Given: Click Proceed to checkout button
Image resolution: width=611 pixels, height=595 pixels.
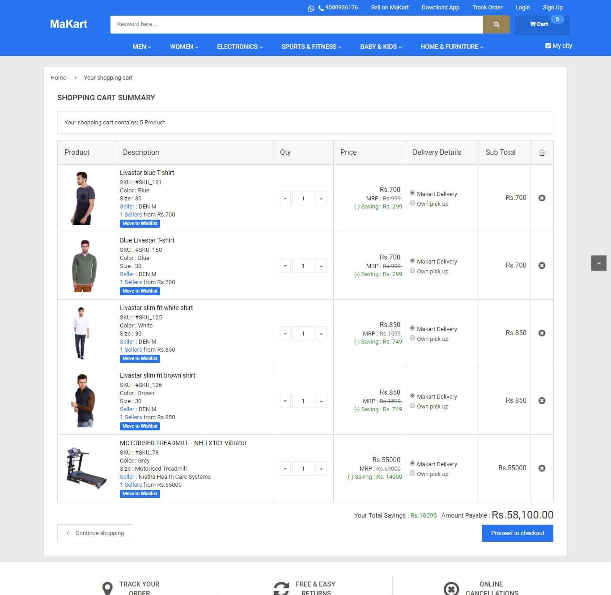Looking at the screenshot, I should pos(518,533).
